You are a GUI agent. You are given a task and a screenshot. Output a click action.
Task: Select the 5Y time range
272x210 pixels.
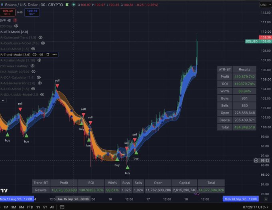tap(45, 207)
